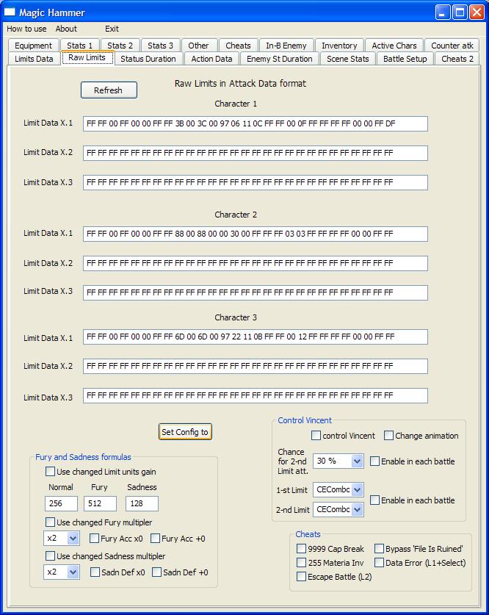Minimize the Magic Hammer window

point(443,12)
